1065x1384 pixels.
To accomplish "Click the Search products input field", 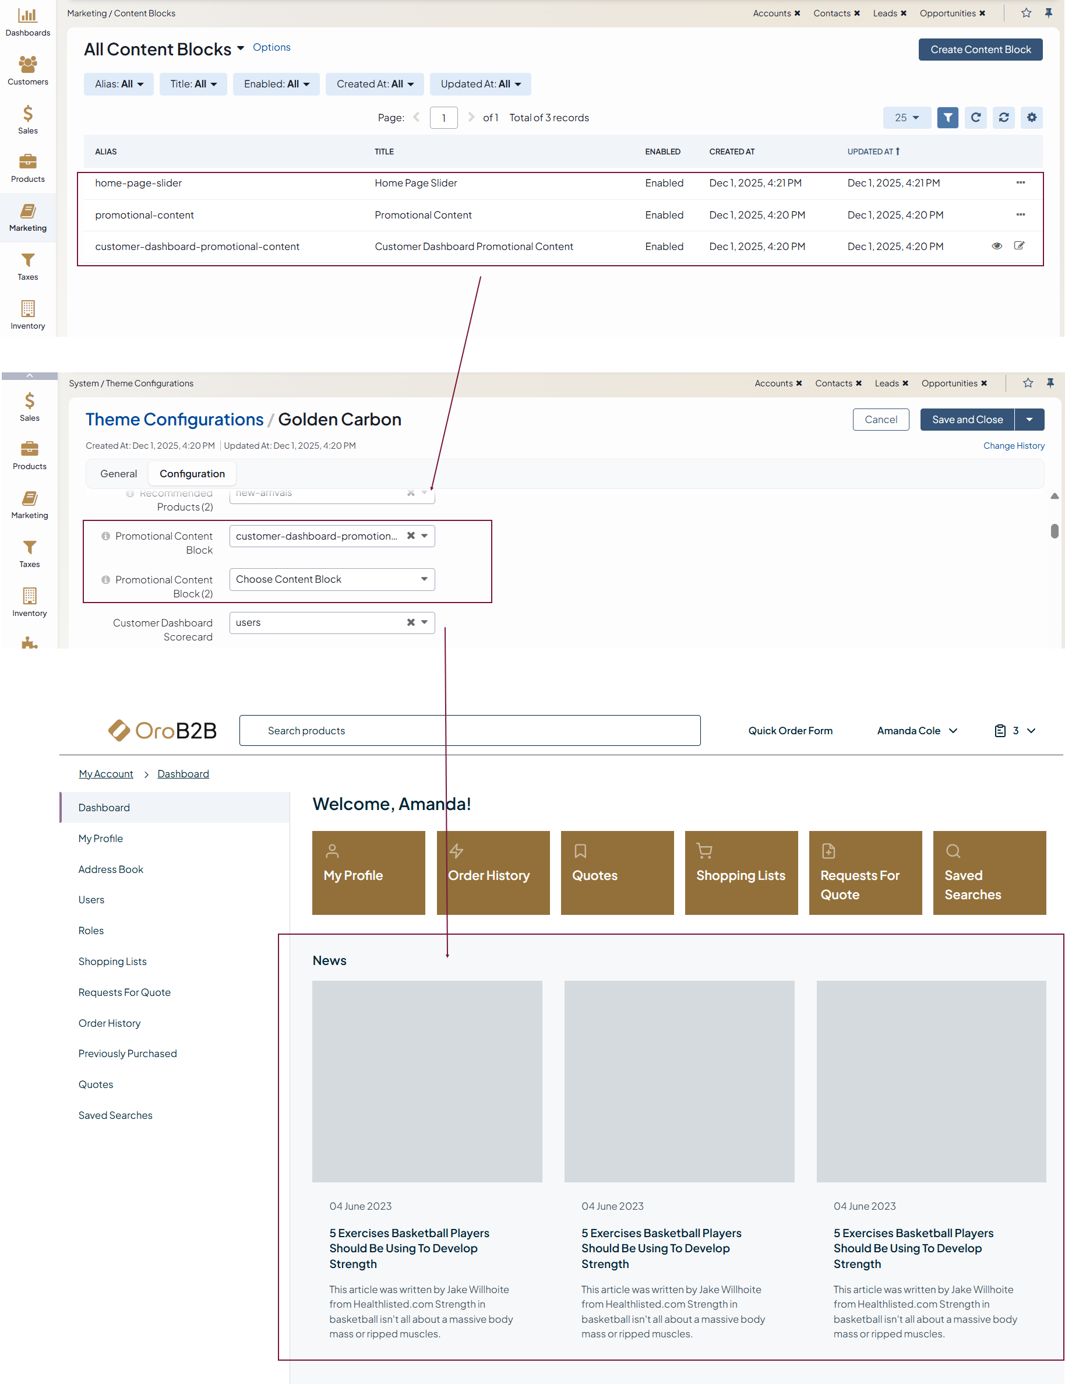I will tap(470, 731).
